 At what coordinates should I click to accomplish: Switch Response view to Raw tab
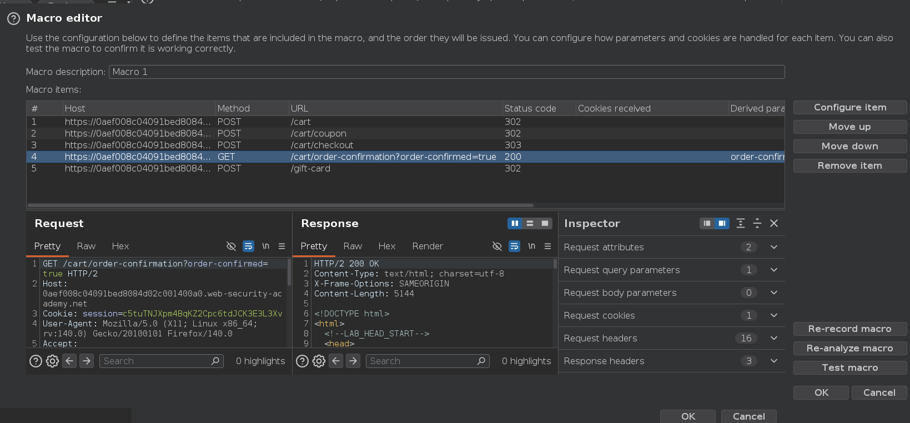[353, 246]
